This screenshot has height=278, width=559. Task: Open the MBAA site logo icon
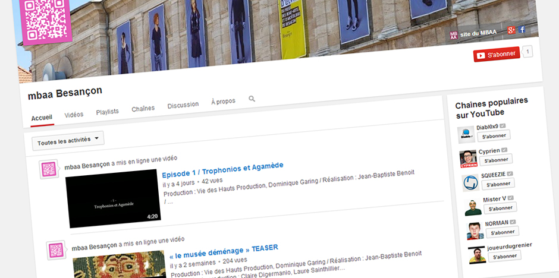(454, 35)
